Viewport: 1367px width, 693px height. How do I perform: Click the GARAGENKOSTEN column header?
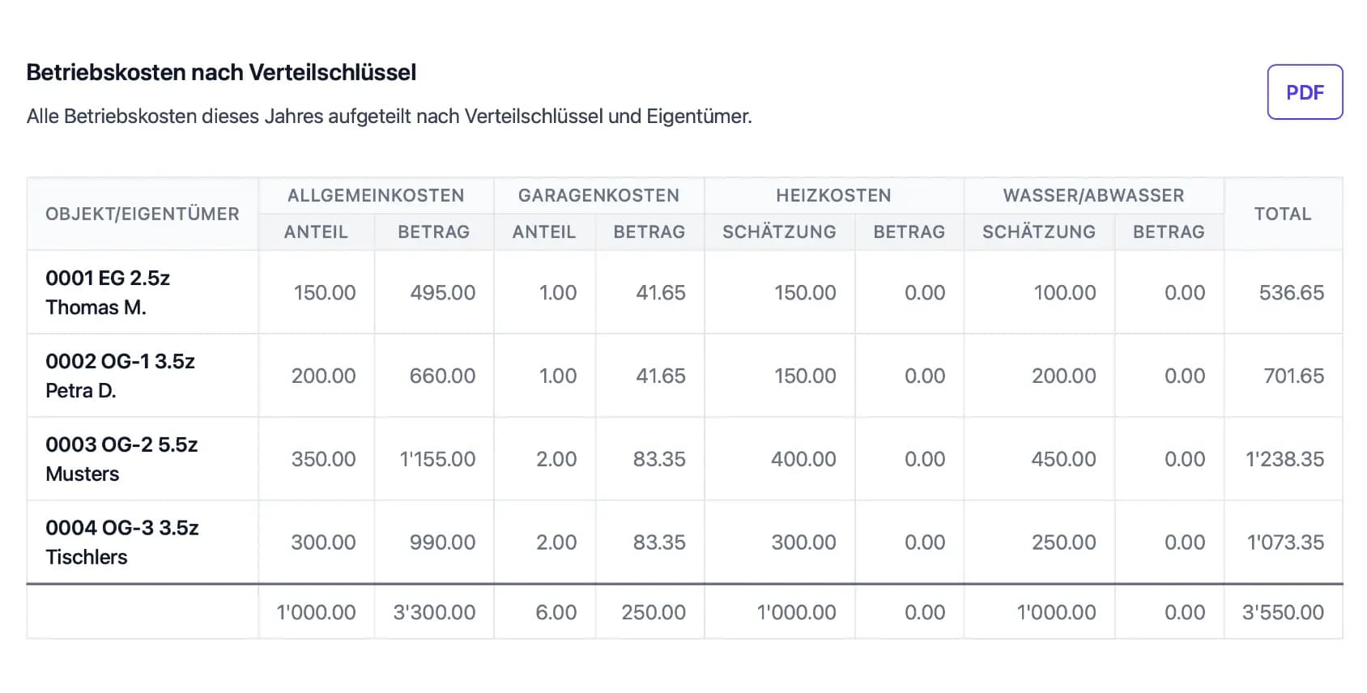point(598,195)
